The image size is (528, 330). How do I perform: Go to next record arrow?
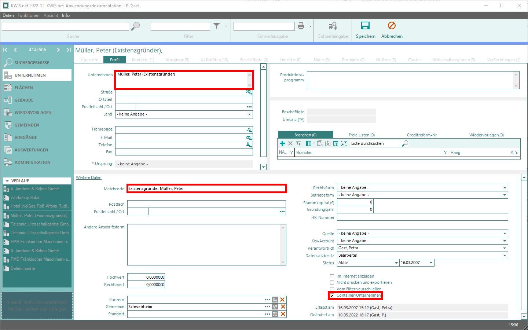tap(58, 50)
